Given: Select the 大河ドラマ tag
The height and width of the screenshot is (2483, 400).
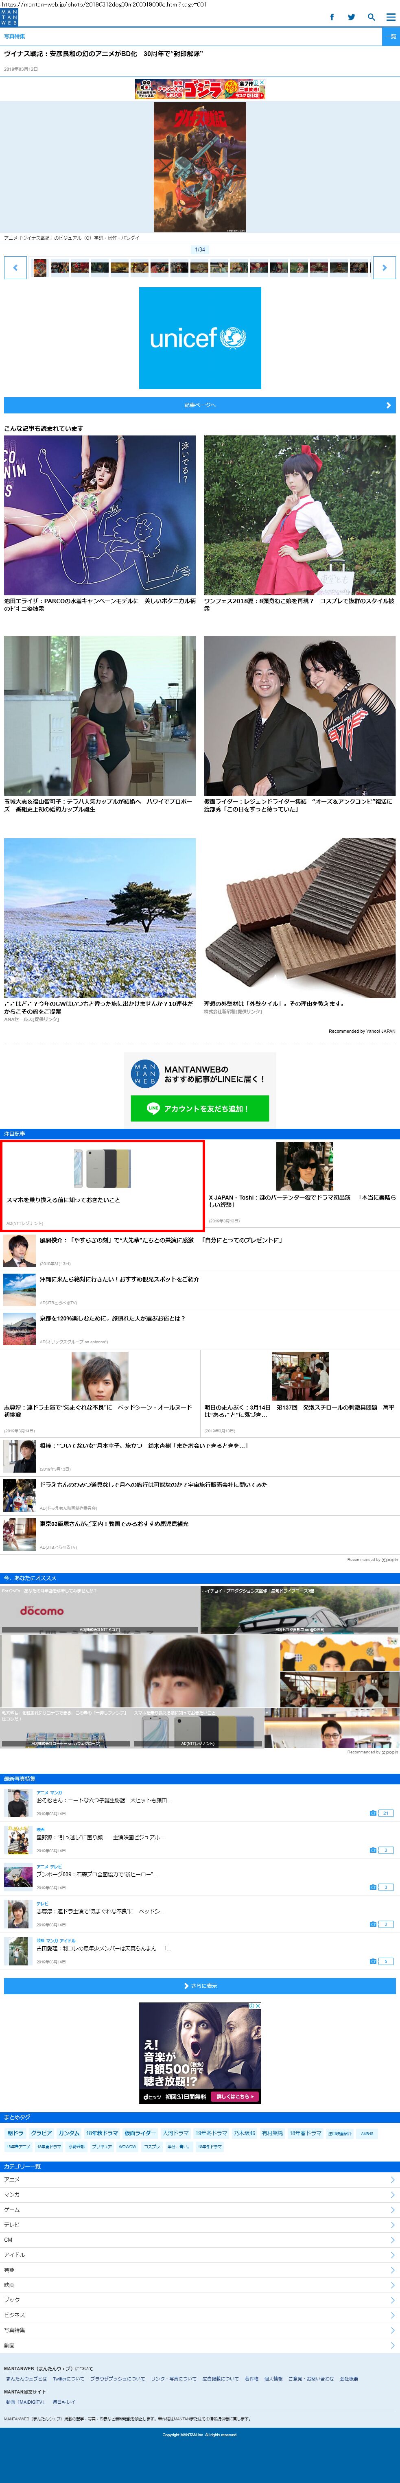Looking at the screenshot, I should 175,2133.
